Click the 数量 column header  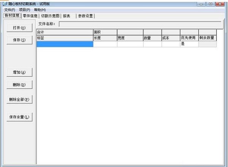coord(152,38)
